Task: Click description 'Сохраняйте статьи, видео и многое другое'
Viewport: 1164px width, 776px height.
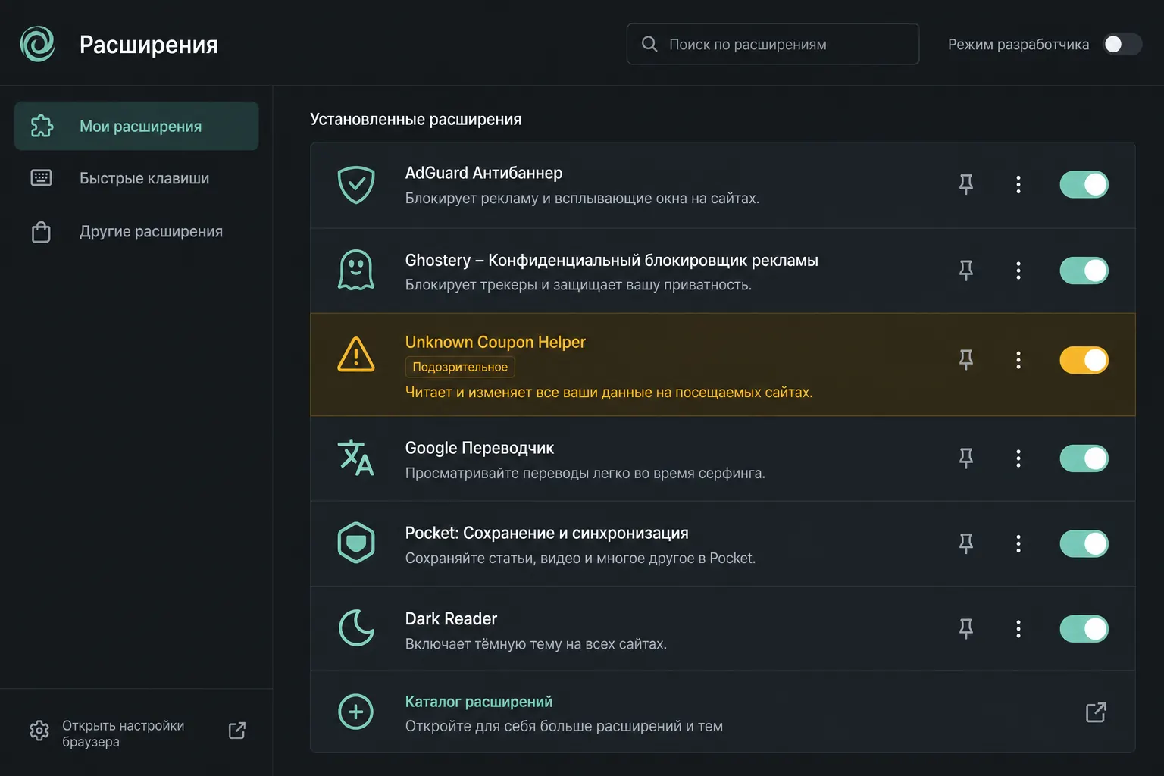Action: tap(580, 559)
